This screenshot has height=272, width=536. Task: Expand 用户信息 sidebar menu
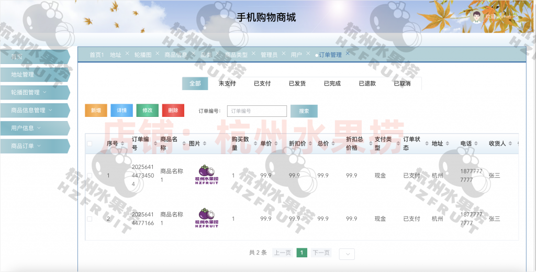tap(35, 128)
